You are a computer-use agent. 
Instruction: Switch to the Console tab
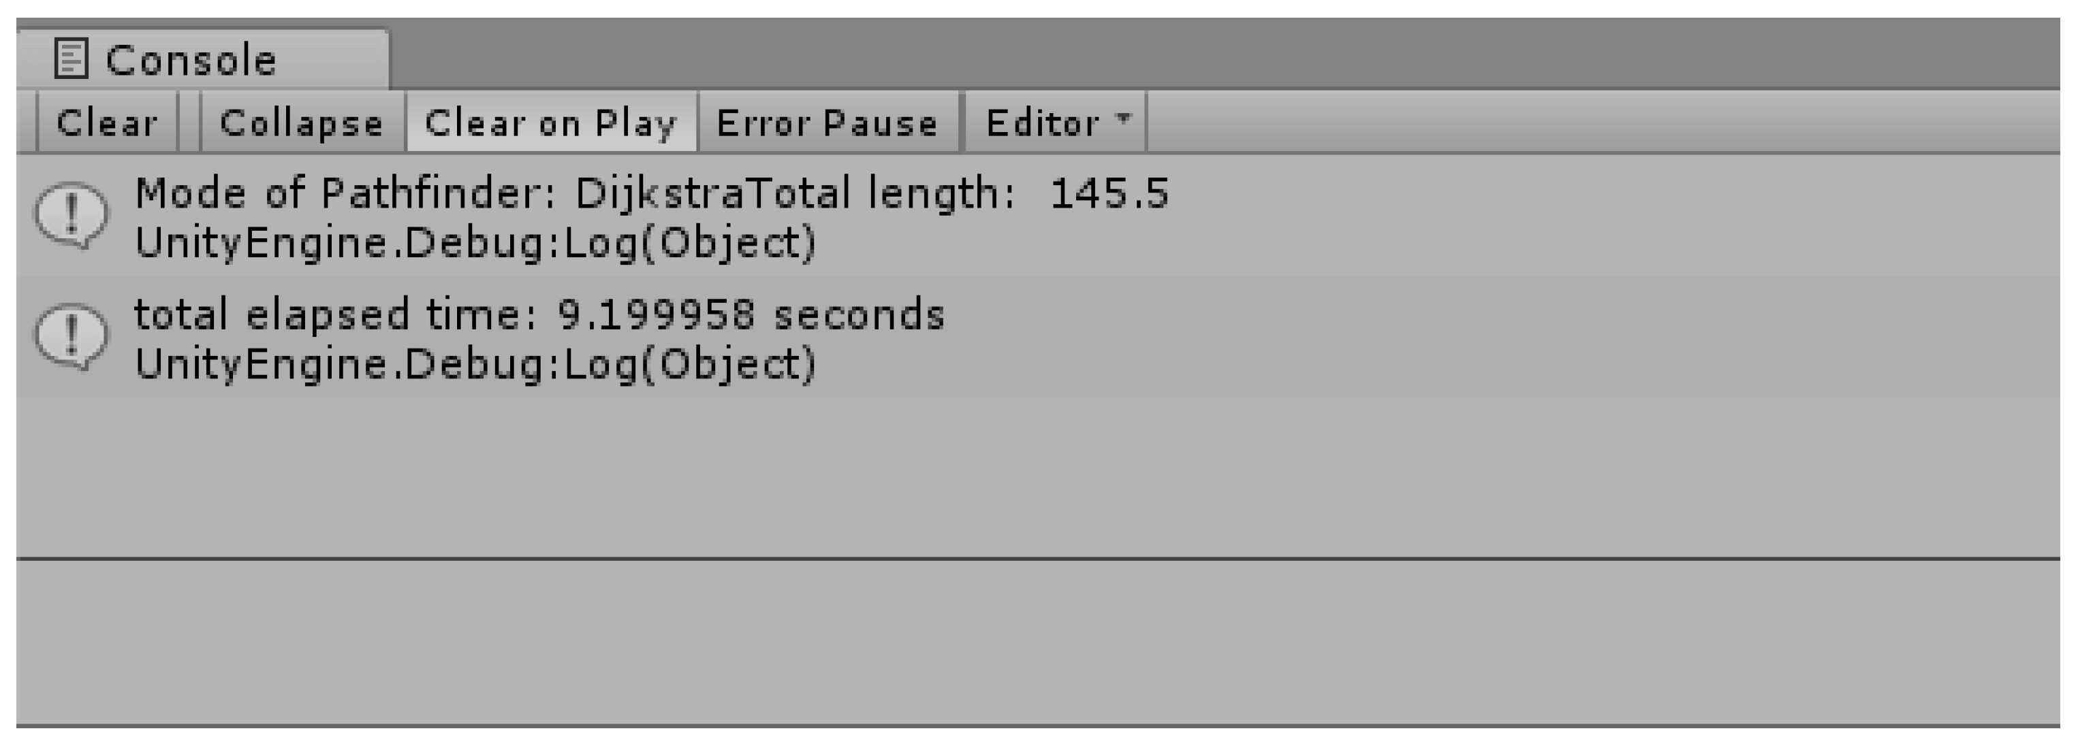(191, 61)
